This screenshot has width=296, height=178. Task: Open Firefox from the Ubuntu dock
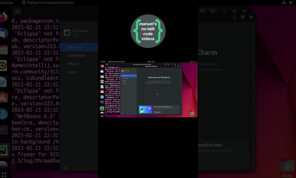(102, 66)
